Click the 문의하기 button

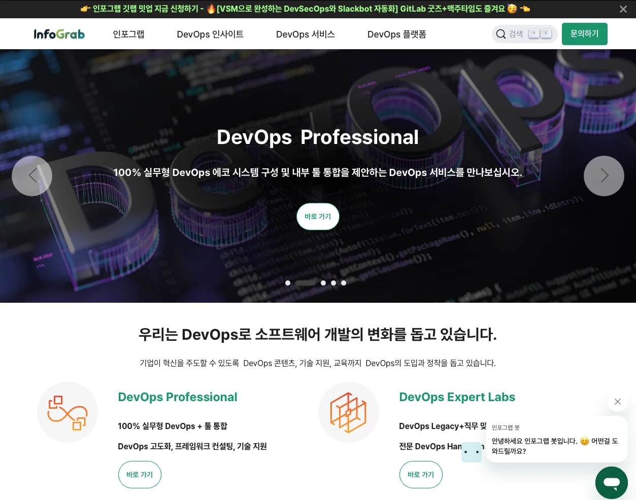(x=584, y=33)
